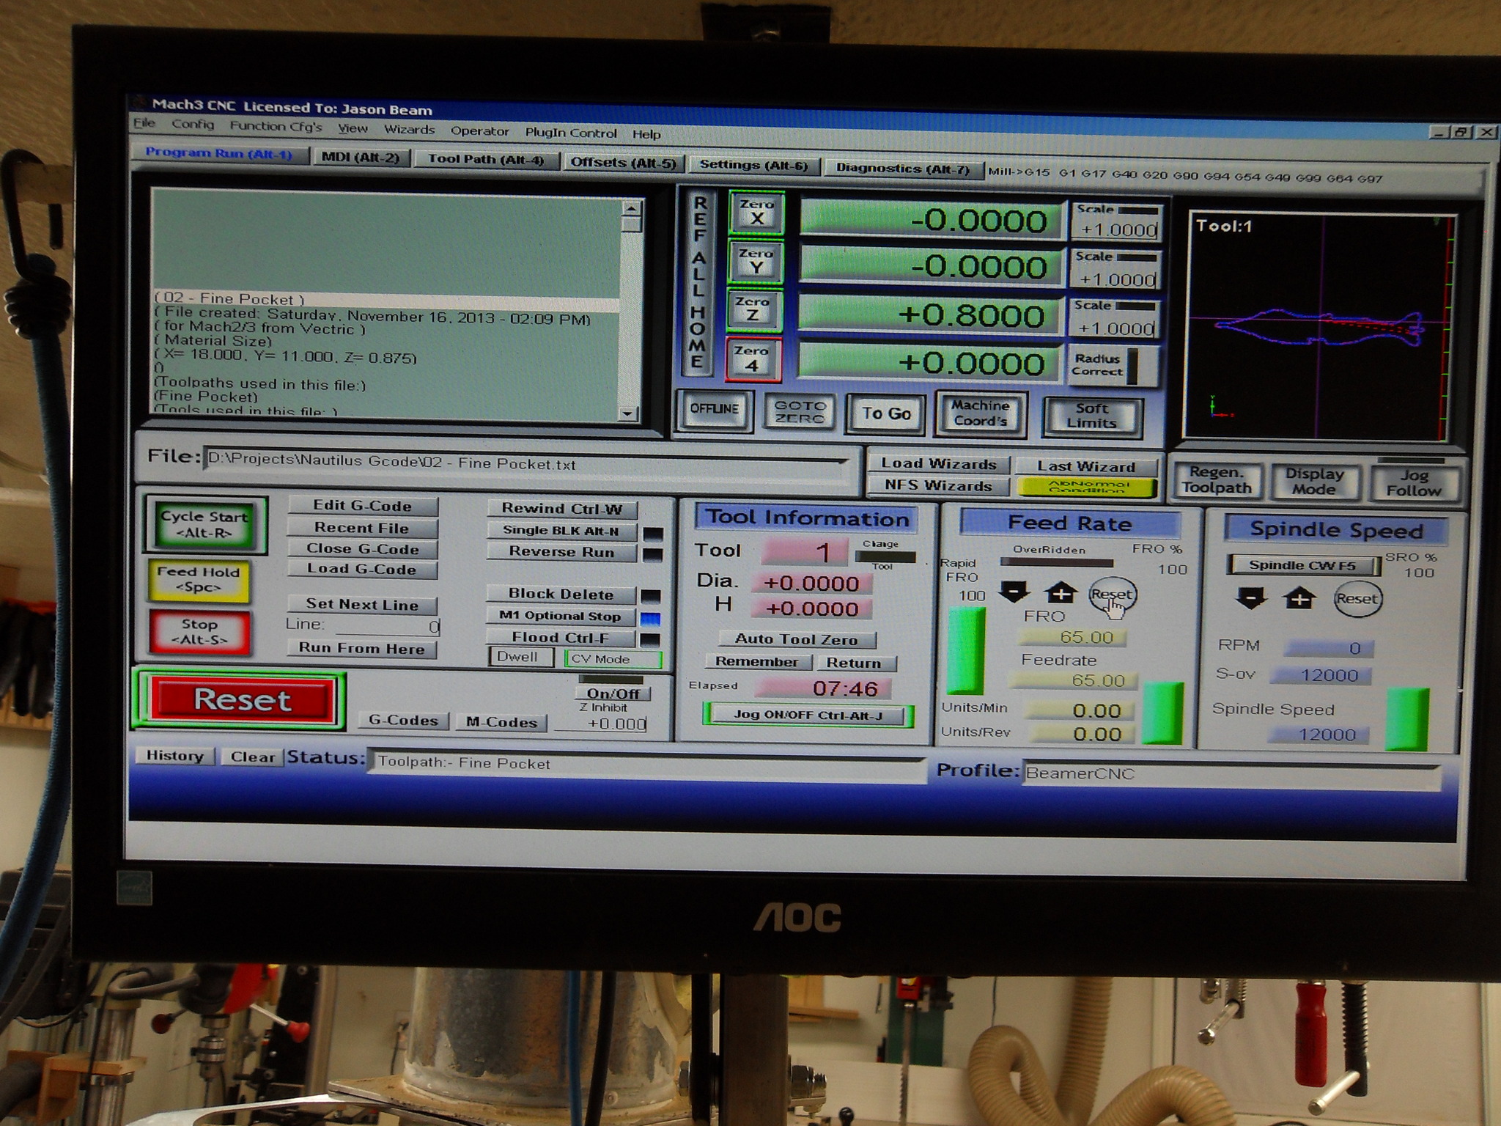
Task: Toggle Single BLK Alt-N mode
Action: pos(561,531)
